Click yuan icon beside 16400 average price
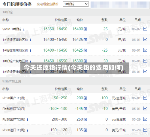The width and height of the screenshot is (150, 137). coord(85,29)
